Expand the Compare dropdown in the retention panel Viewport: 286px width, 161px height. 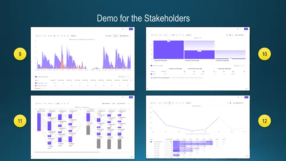tap(189, 103)
